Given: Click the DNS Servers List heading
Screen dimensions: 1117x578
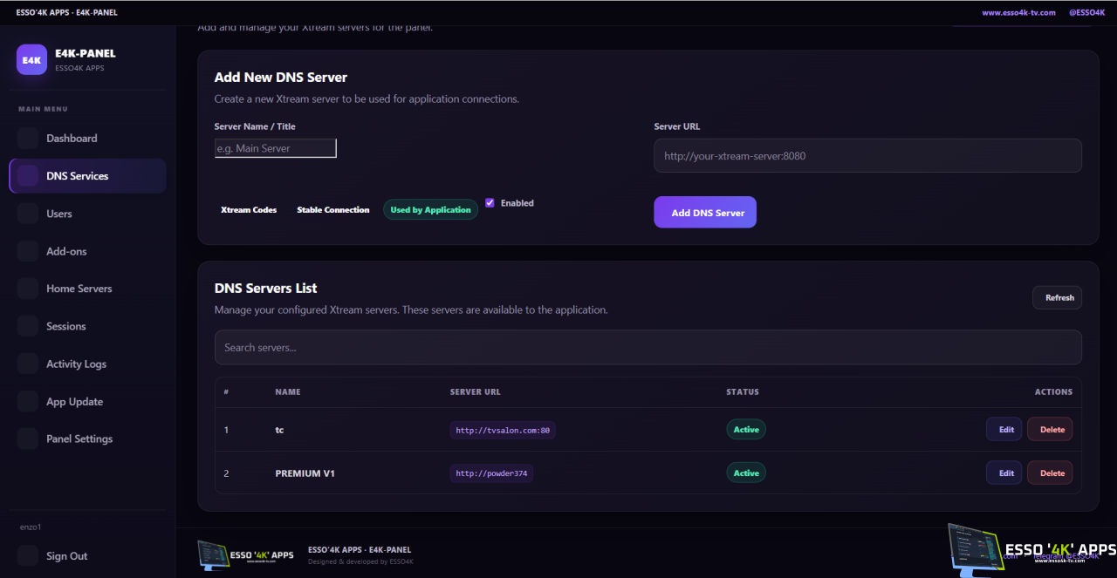Looking at the screenshot, I should (266, 289).
